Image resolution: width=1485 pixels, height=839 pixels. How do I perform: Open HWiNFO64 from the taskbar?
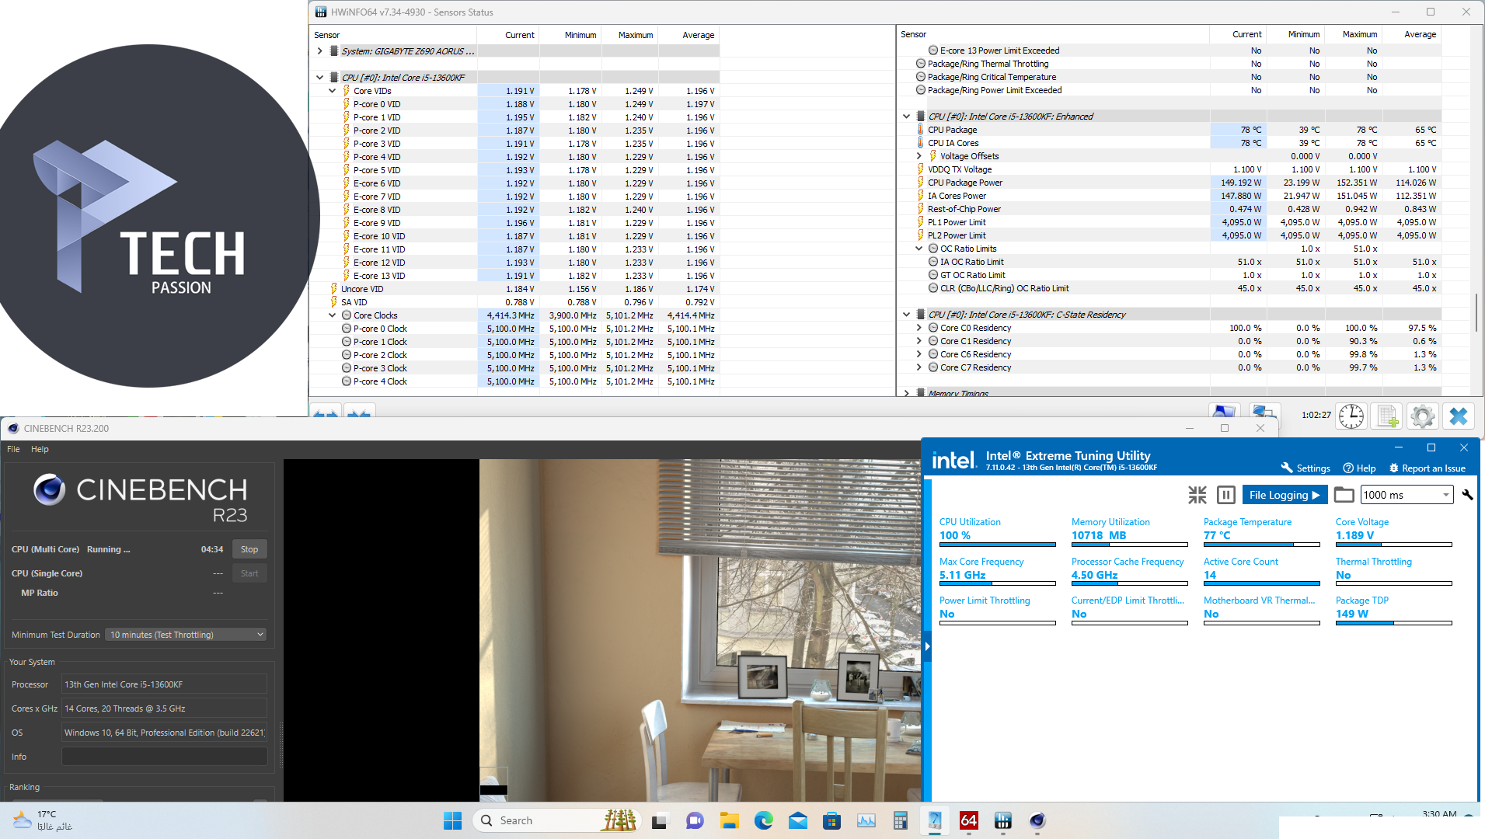click(x=968, y=820)
